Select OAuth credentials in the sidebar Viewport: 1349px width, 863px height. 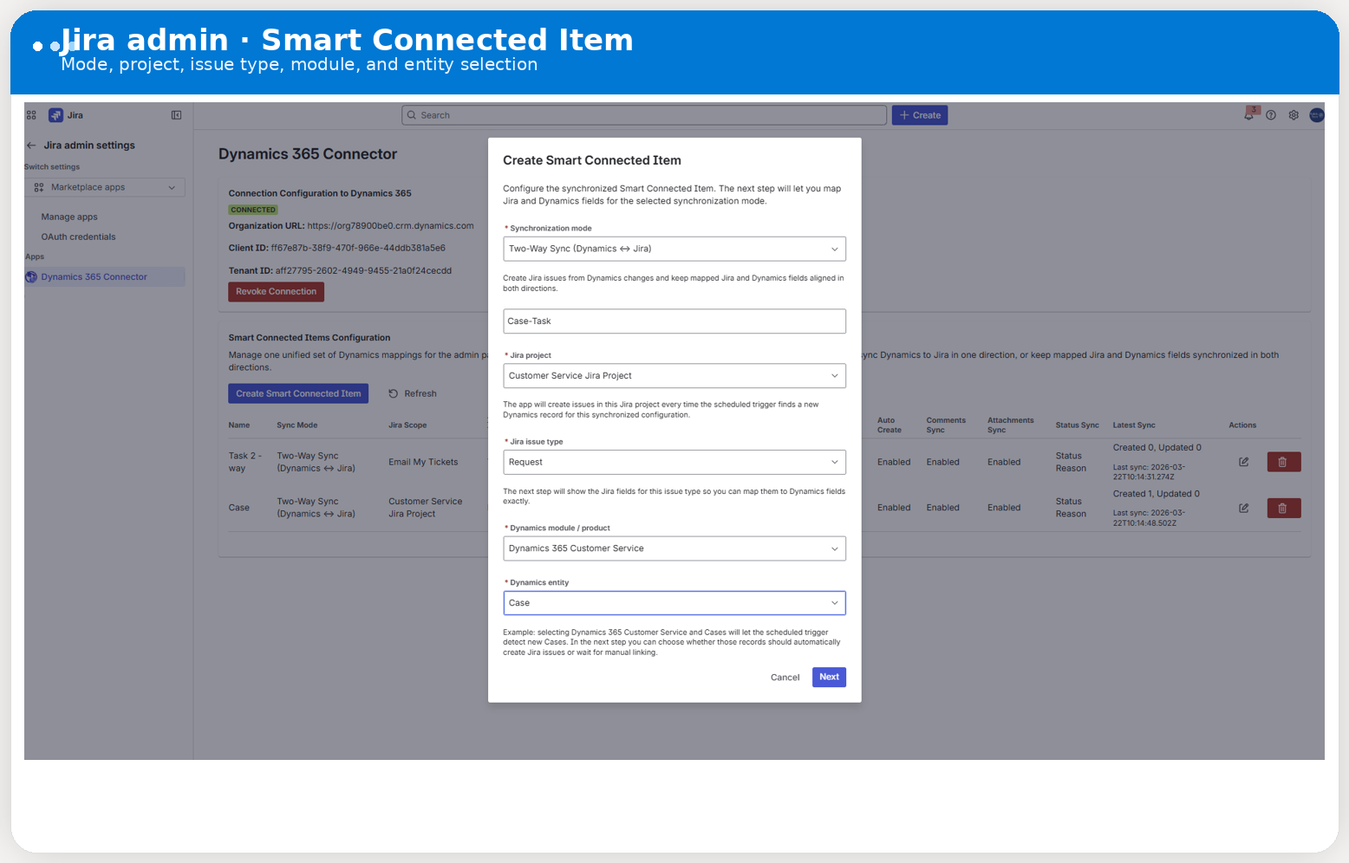tap(79, 237)
